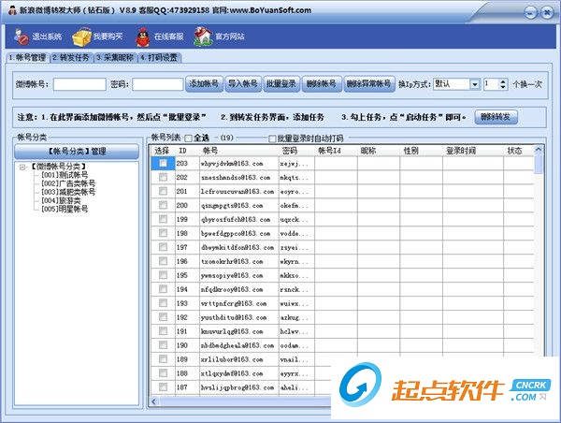Open the 我要购买 purchase box icon
561x423 pixels.
[82, 36]
